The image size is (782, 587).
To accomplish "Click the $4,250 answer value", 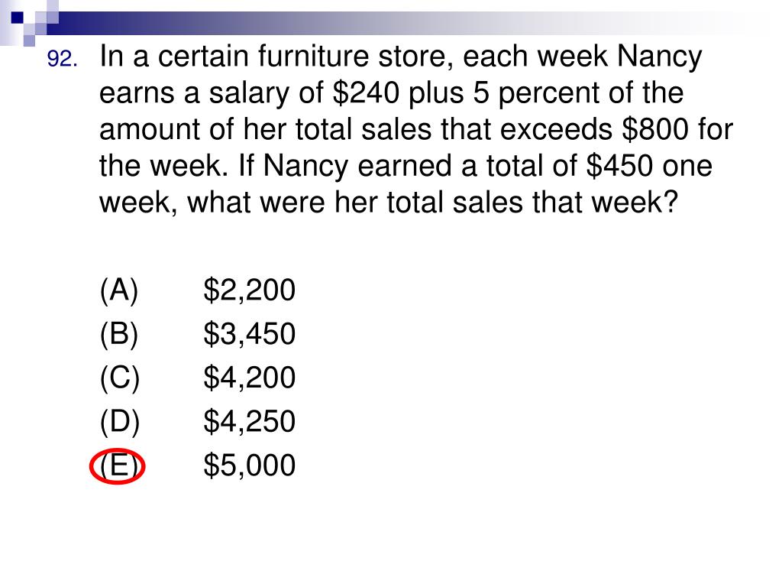I will [250, 422].
